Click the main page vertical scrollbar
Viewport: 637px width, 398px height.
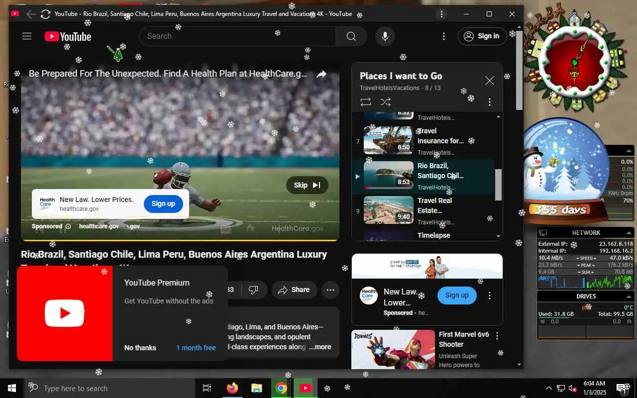(x=519, y=71)
